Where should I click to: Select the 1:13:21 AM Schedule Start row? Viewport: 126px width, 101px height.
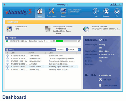tap(42, 61)
